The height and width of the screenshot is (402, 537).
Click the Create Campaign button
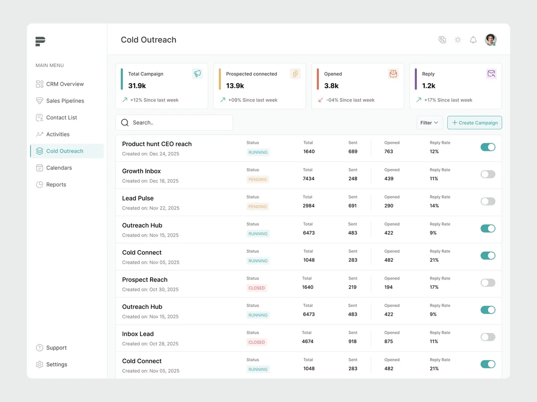tap(475, 122)
